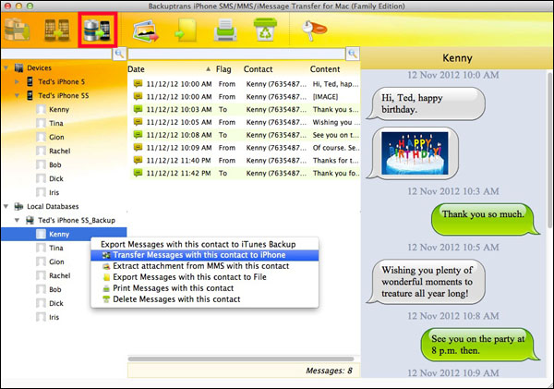Select Rachel under Ted's iPhone 5S device
The image size is (554, 389).
tap(60, 151)
